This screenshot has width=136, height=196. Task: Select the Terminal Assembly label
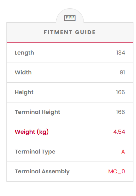42,172
